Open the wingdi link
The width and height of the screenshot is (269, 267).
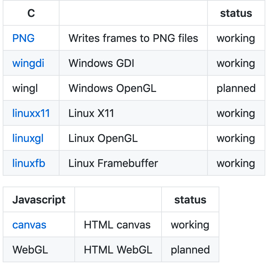tap(28, 63)
